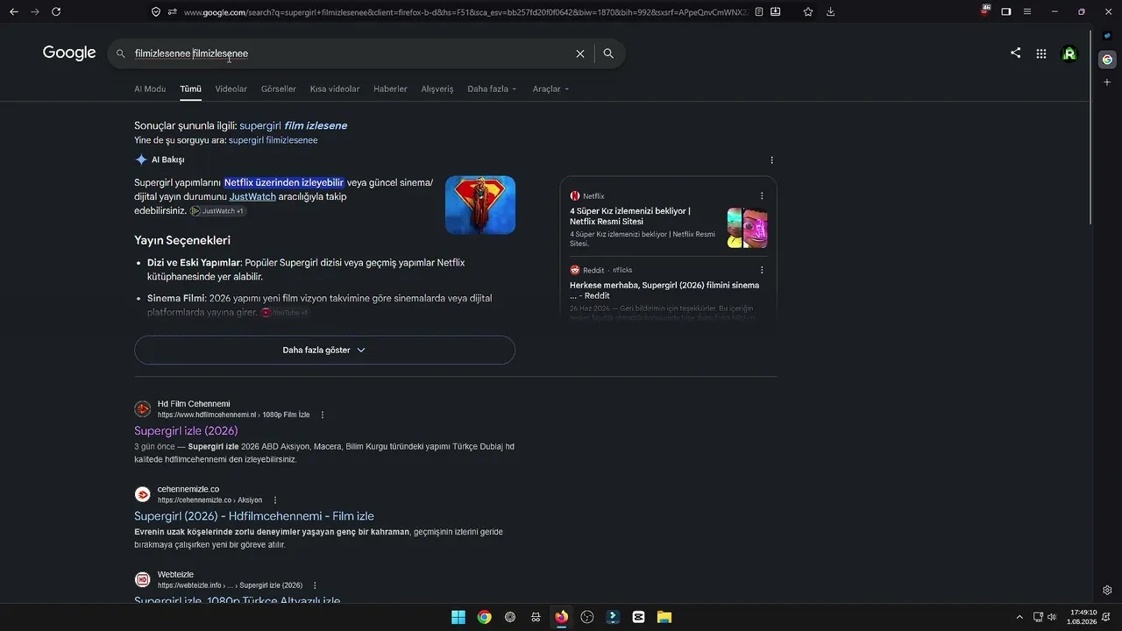
Task: Toggle reader view in address bar
Action: coord(759,12)
